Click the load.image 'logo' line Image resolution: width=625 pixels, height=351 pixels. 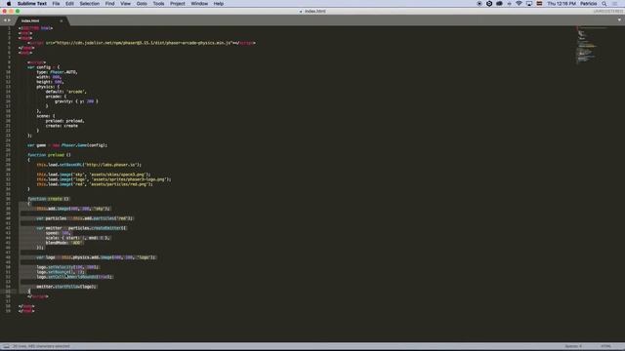[104, 179]
